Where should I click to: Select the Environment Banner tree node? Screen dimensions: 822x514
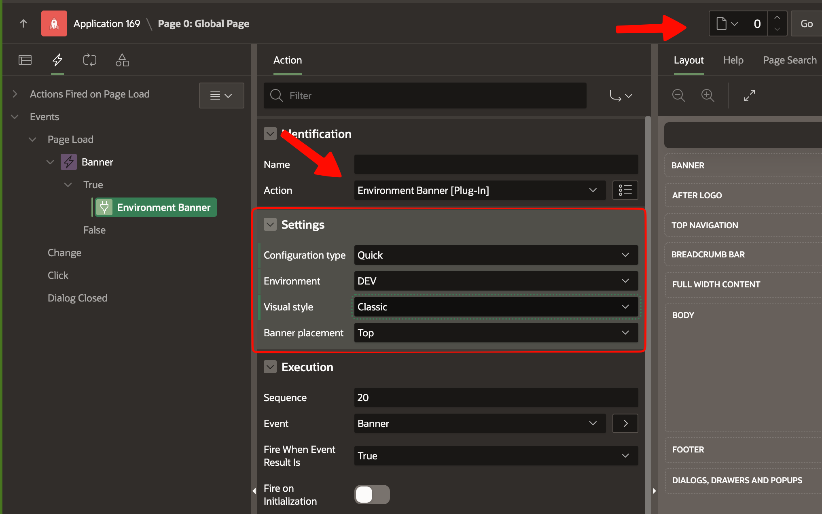click(x=155, y=207)
